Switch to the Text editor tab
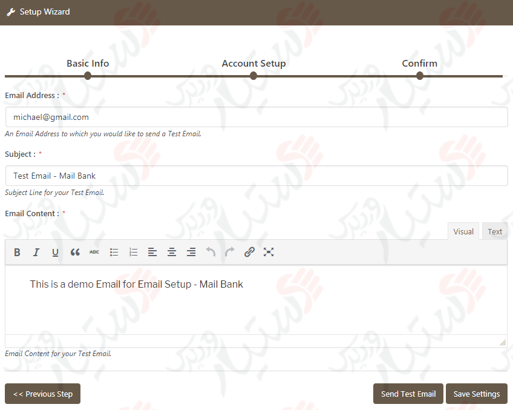 [495, 231]
